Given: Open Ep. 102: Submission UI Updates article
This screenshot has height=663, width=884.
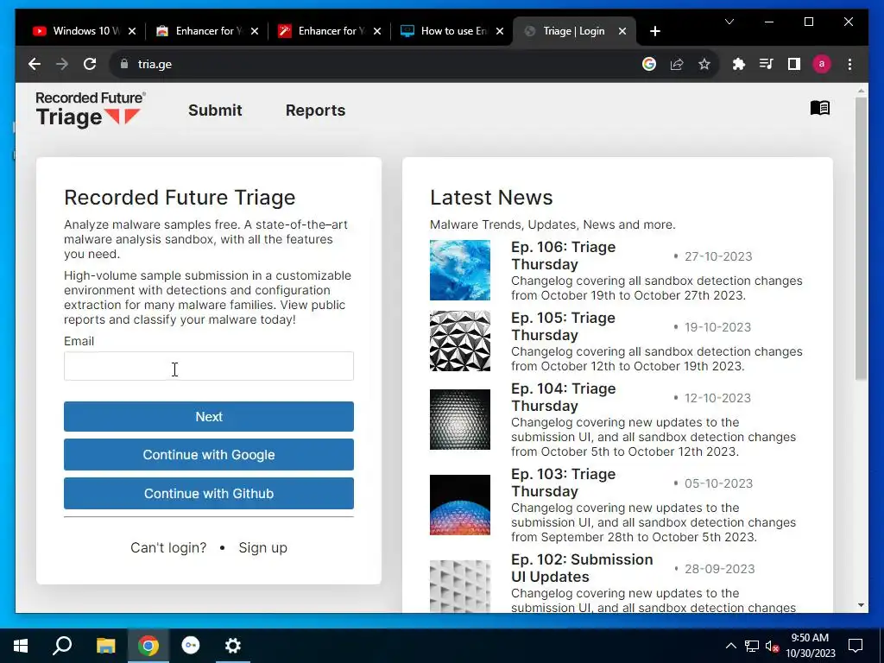Looking at the screenshot, I should [582, 568].
